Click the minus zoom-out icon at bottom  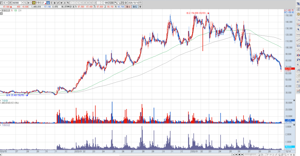tap(288, 155)
